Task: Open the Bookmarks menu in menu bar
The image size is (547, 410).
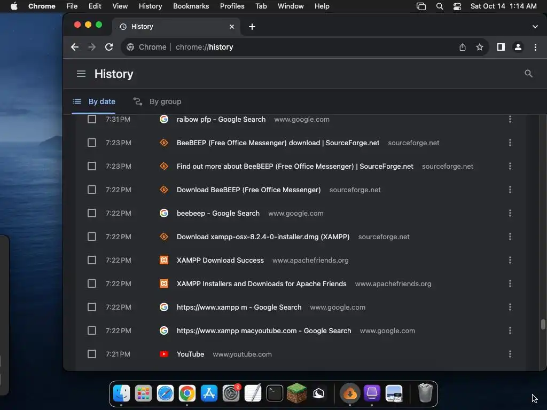Action: coord(191,6)
